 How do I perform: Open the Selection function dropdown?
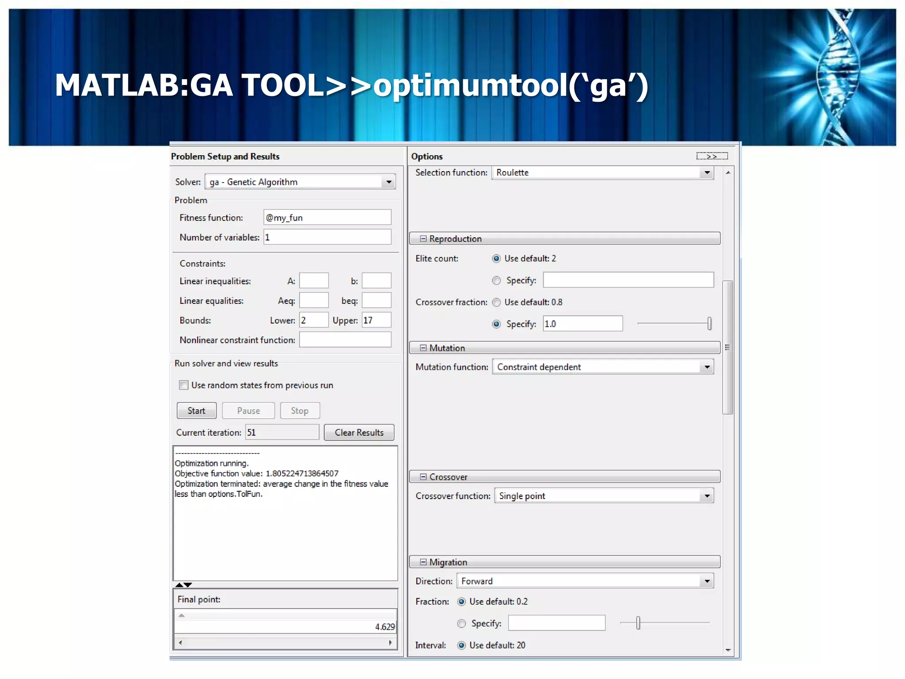[x=707, y=172]
